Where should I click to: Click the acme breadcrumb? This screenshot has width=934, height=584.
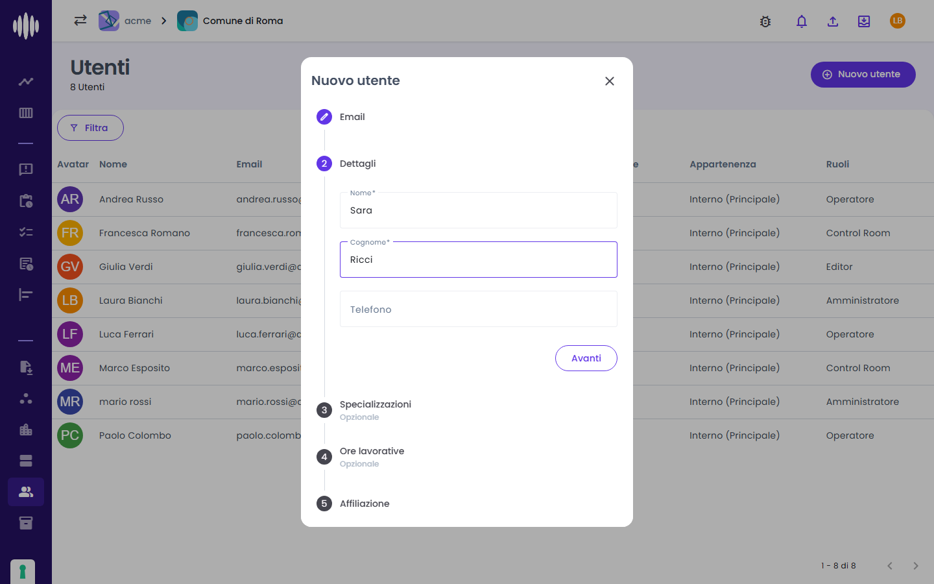125,21
